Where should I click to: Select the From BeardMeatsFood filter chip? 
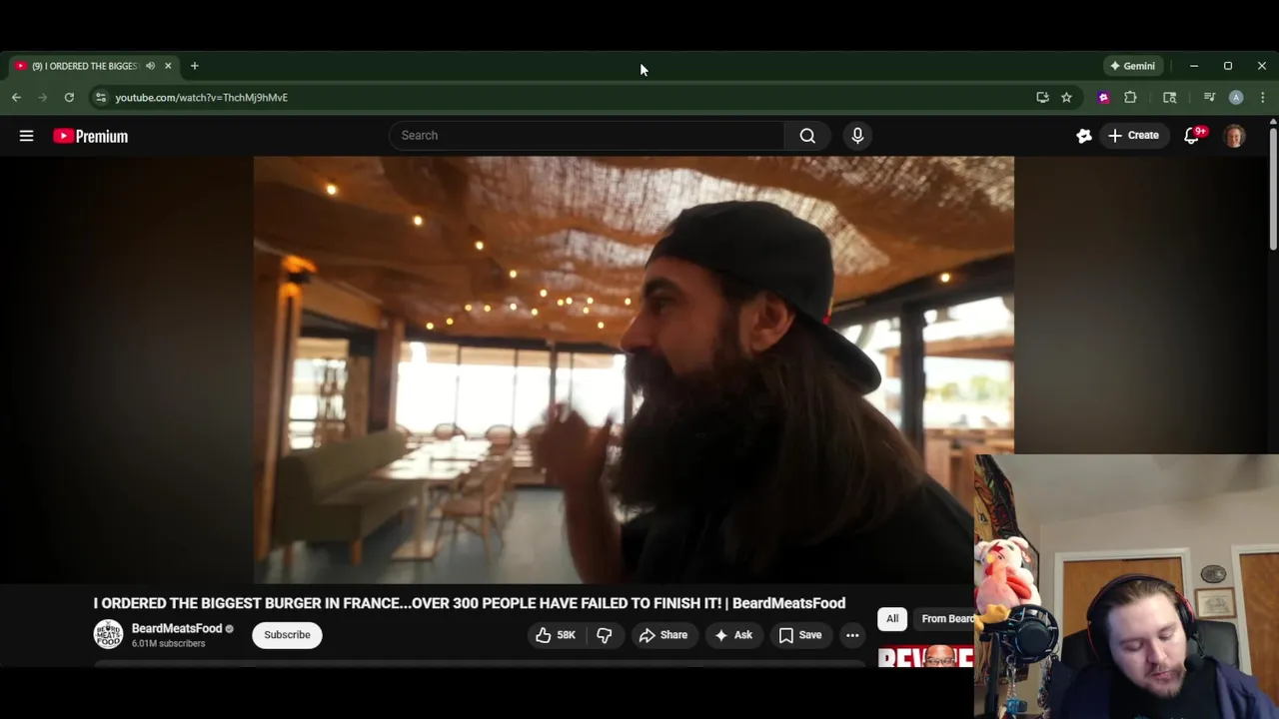click(x=945, y=619)
